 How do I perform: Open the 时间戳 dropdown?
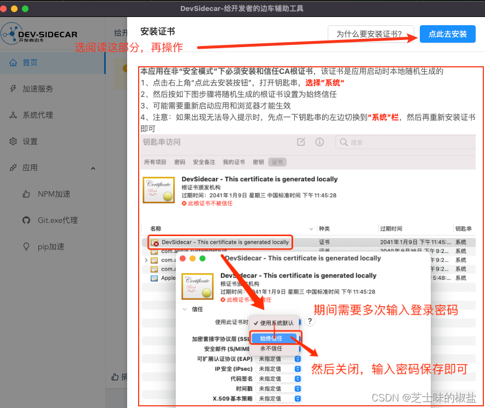[279, 388]
